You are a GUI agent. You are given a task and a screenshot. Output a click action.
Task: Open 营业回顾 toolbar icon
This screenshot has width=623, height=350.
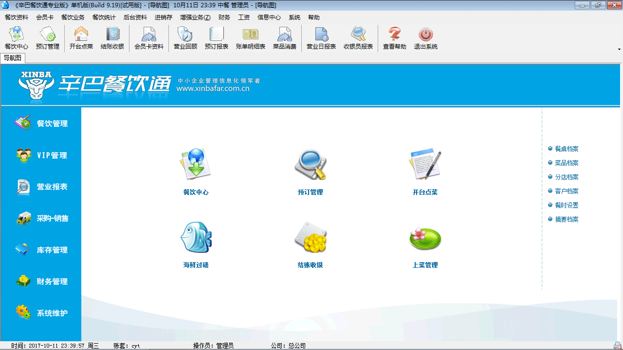click(185, 38)
